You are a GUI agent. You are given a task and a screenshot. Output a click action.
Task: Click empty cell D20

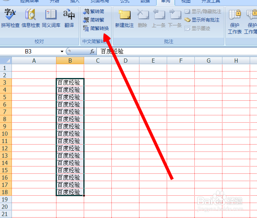[x=125, y=207]
